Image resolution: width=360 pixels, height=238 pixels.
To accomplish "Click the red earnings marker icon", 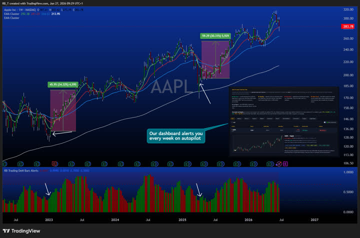I will tap(54, 164).
